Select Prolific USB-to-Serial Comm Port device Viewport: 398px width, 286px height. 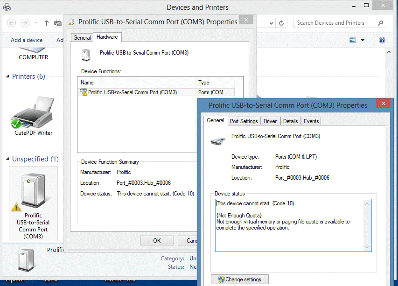tap(33, 203)
